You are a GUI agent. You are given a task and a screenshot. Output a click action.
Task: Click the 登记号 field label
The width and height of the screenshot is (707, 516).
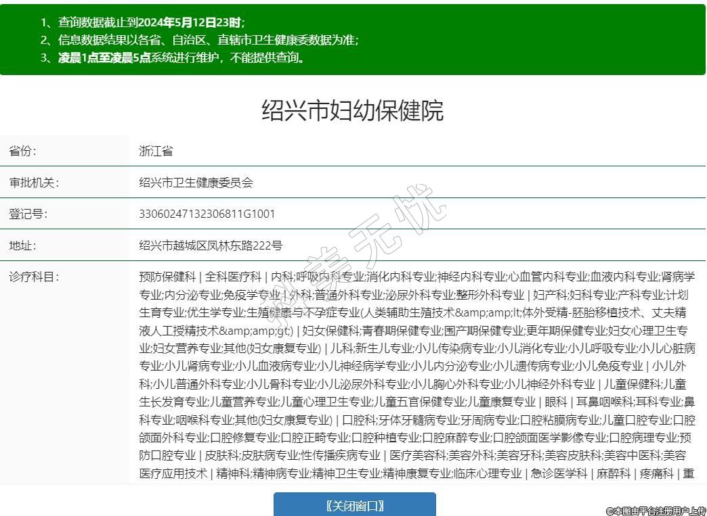(28, 214)
